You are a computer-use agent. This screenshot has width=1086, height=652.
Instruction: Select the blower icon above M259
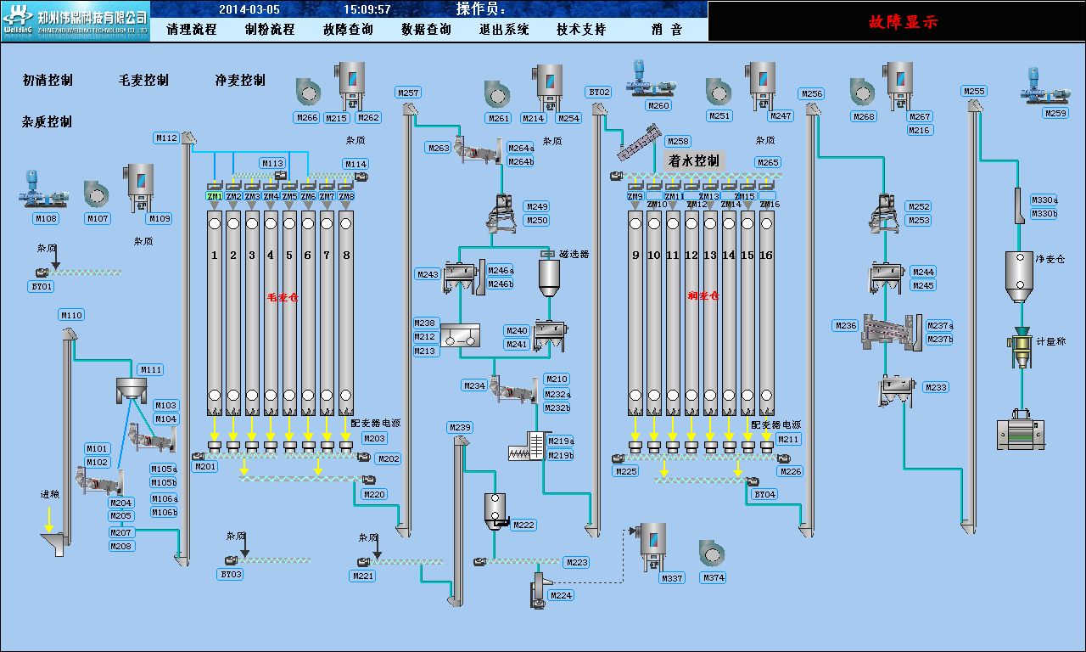click(1044, 86)
